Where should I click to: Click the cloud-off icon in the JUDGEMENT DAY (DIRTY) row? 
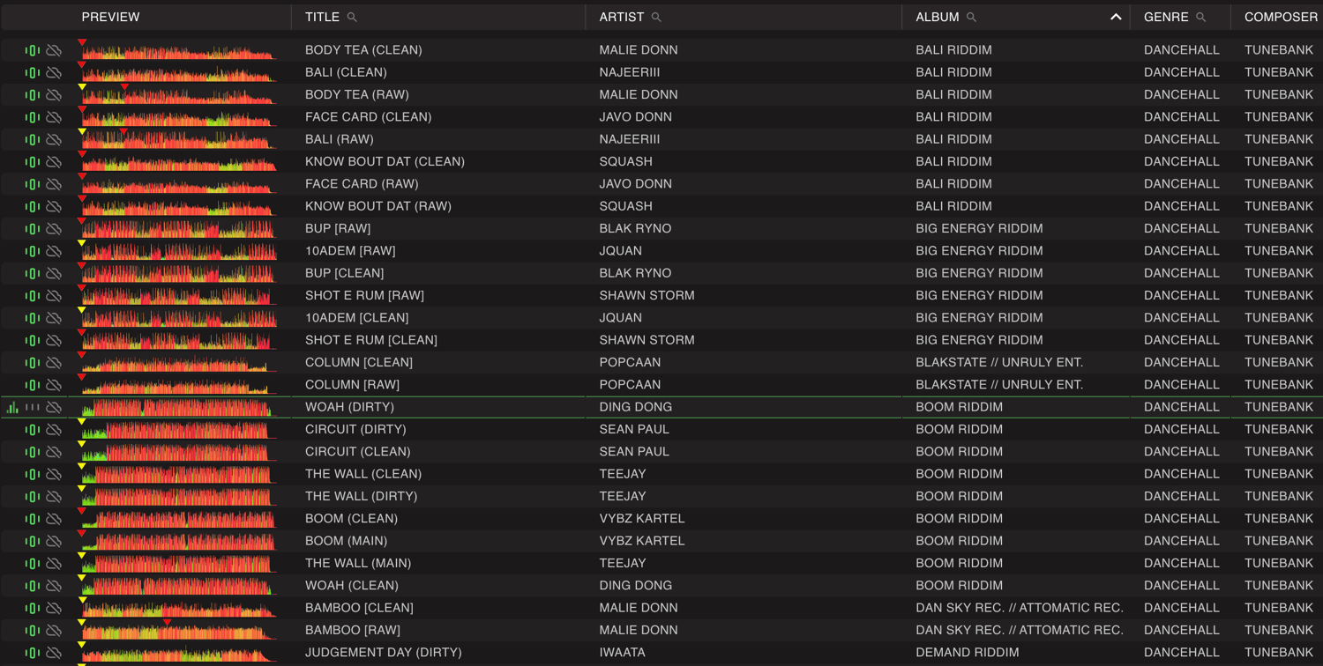[x=54, y=653]
